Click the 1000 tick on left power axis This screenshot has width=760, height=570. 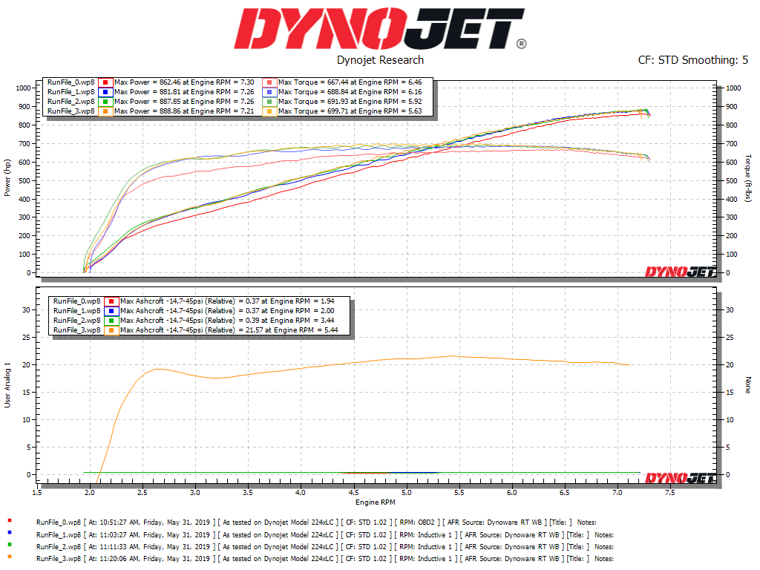pos(23,88)
